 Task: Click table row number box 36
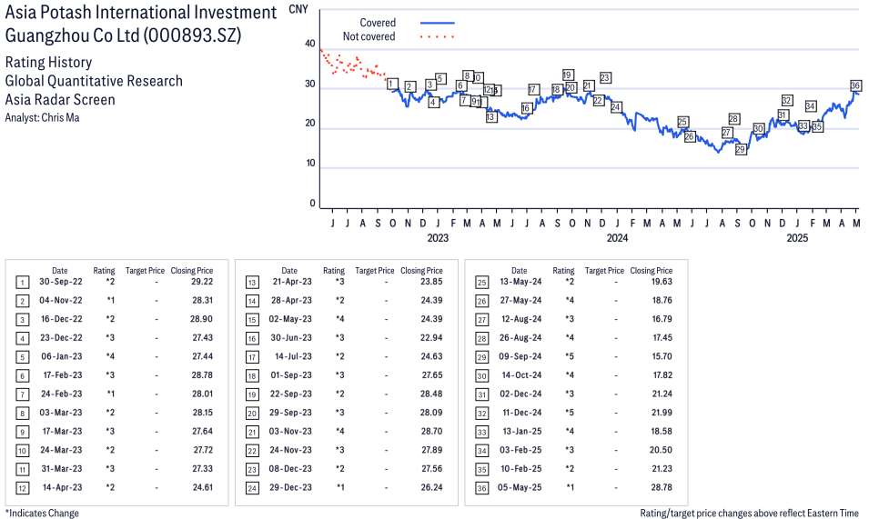pyautogui.click(x=481, y=489)
